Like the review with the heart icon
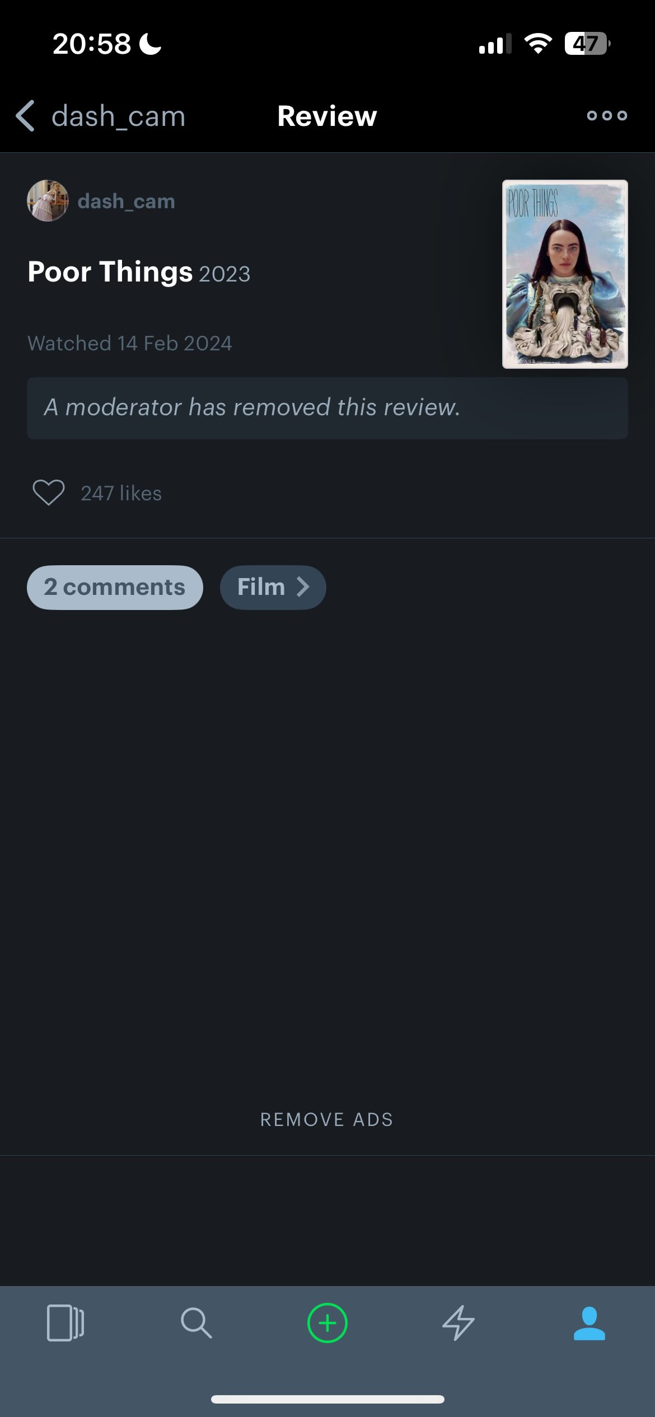The width and height of the screenshot is (655, 1417). 49,493
